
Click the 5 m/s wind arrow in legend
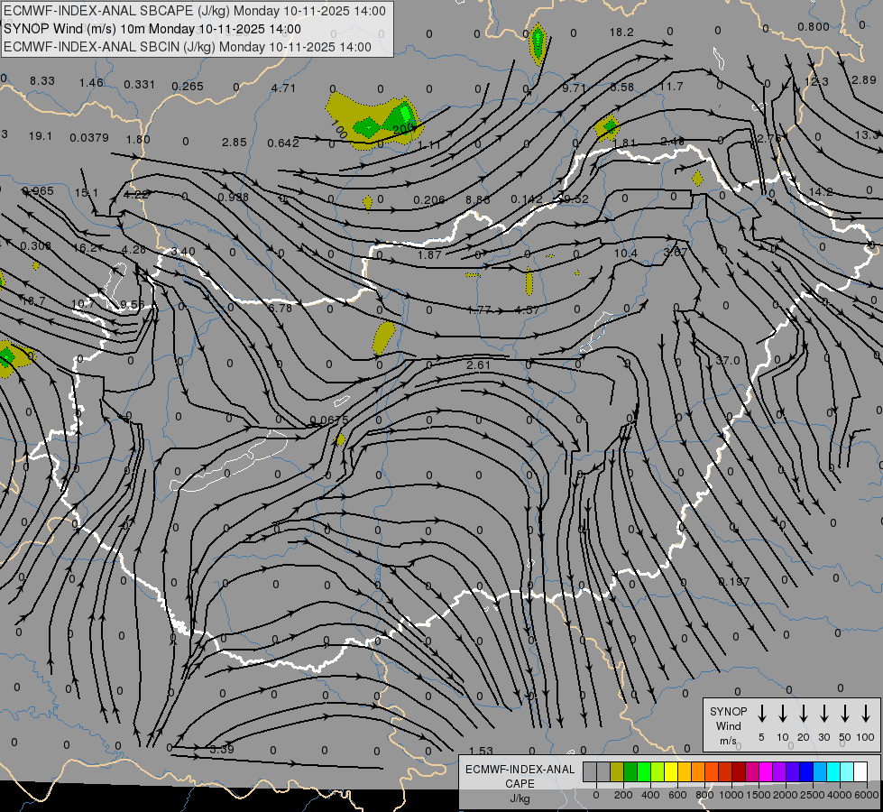pyautogui.click(x=762, y=714)
